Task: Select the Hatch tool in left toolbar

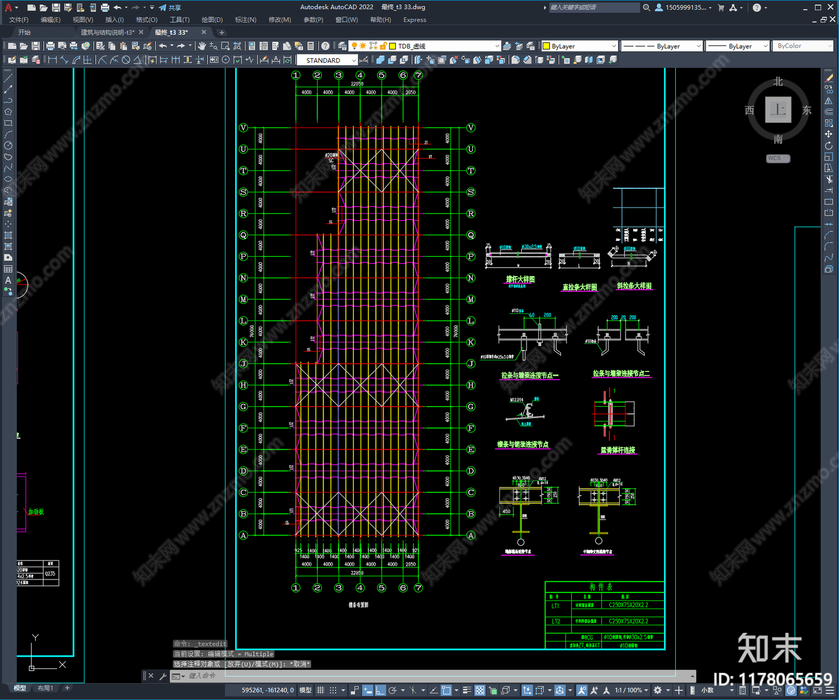Action: click(x=8, y=235)
